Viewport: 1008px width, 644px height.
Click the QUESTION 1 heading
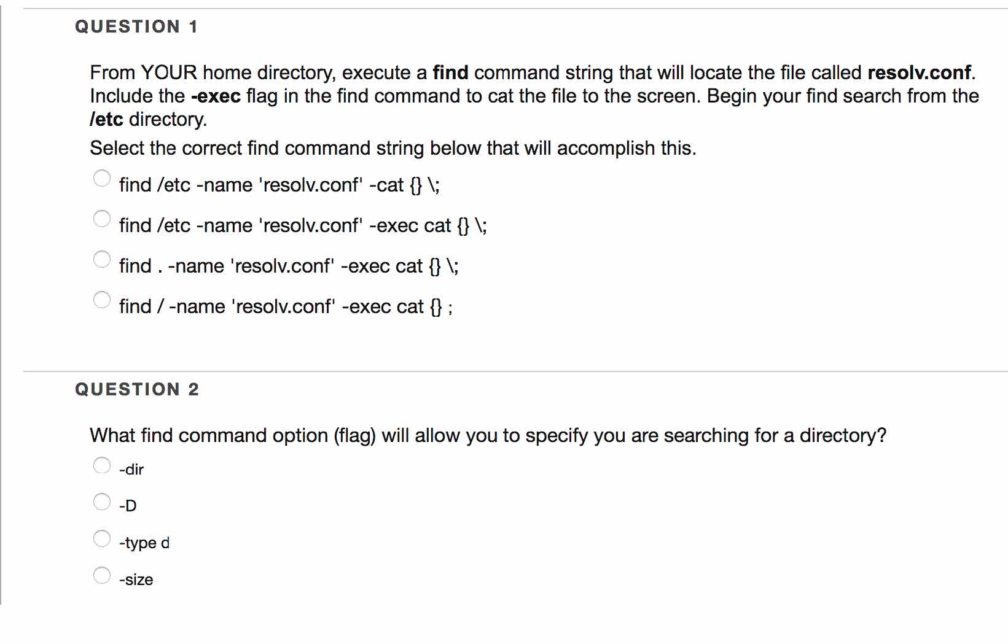tap(136, 27)
